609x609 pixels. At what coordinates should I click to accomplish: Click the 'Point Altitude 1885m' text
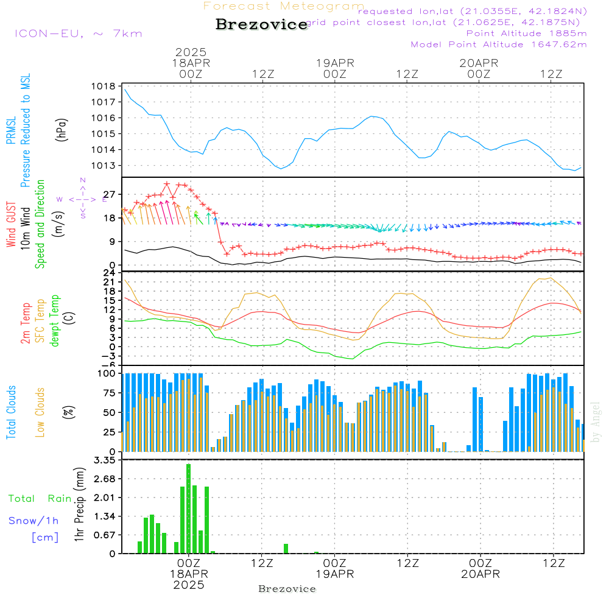[x=526, y=33]
